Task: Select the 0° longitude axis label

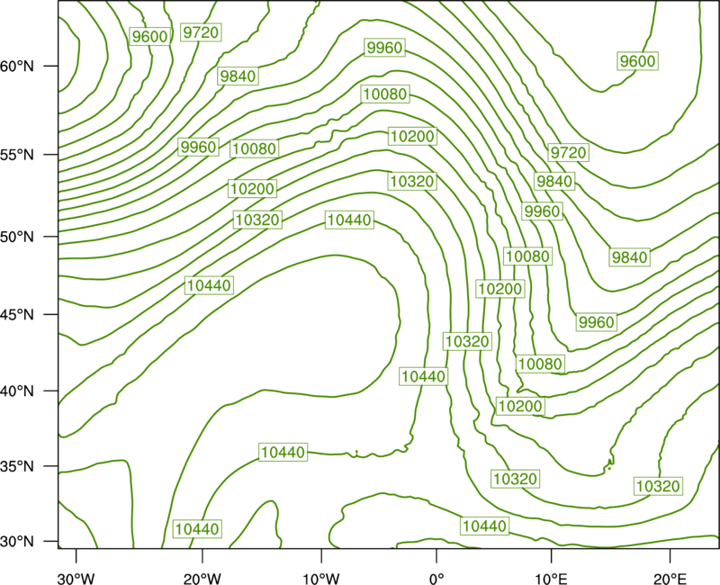Action: (436, 579)
